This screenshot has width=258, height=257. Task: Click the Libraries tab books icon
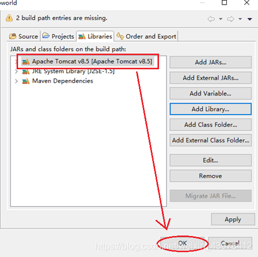82,36
